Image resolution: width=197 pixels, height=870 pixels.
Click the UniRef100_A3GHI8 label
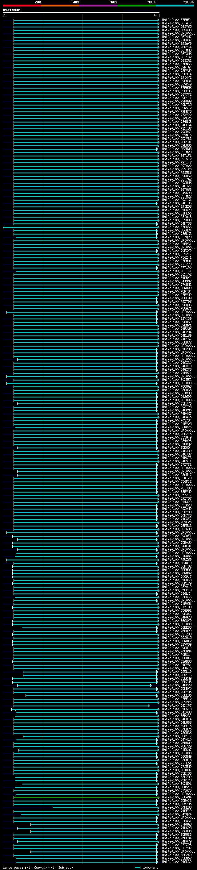(176, 760)
